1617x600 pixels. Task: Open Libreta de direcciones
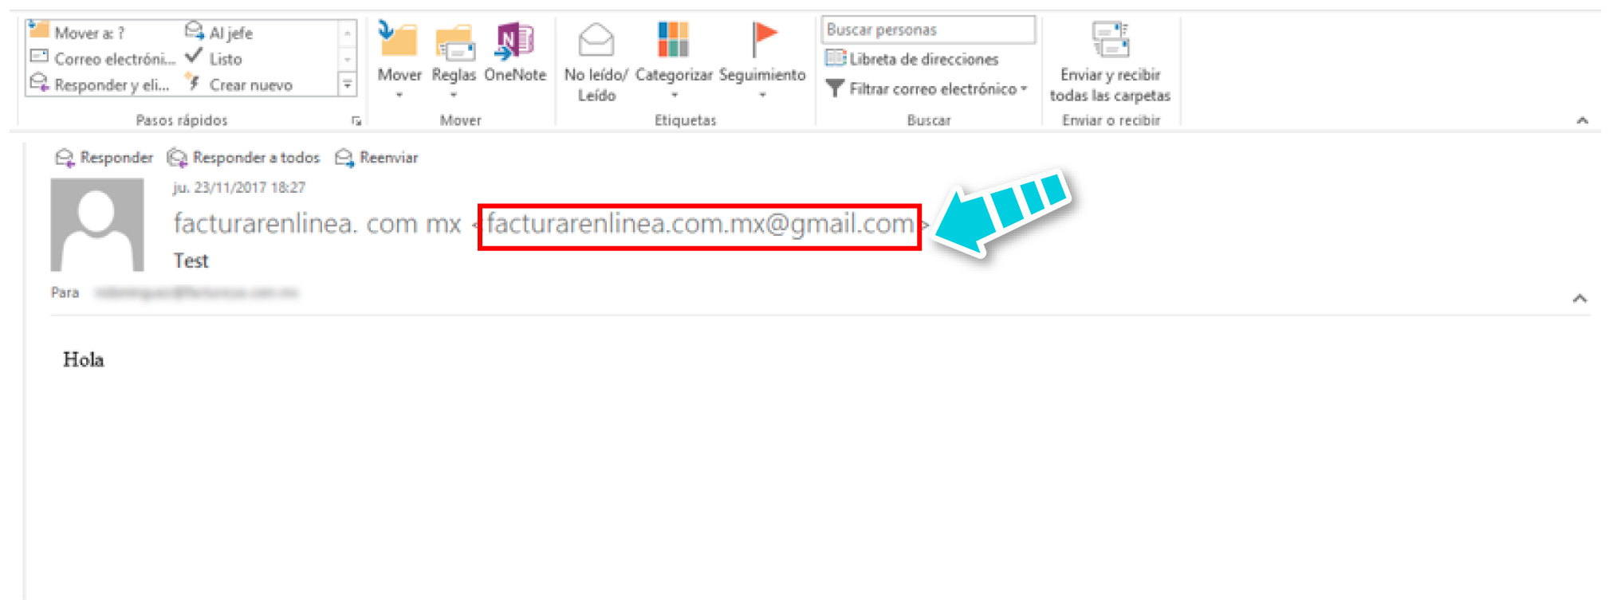pyautogui.click(x=912, y=59)
